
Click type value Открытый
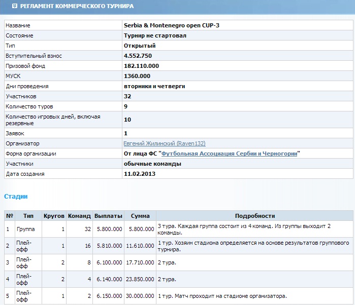[x=140, y=46]
